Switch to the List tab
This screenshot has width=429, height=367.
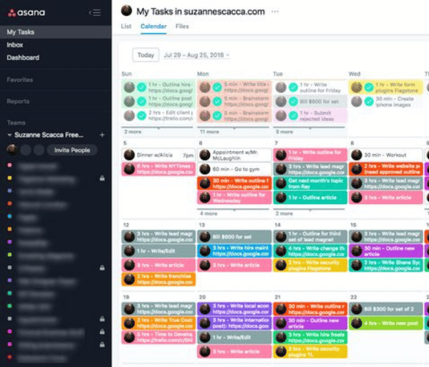(x=126, y=26)
